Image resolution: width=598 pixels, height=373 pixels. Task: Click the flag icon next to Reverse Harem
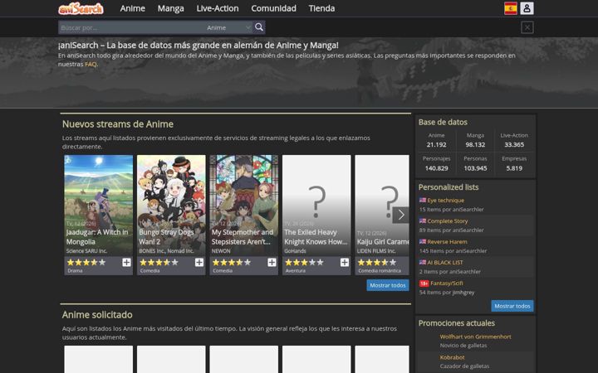tap(423, 242)
